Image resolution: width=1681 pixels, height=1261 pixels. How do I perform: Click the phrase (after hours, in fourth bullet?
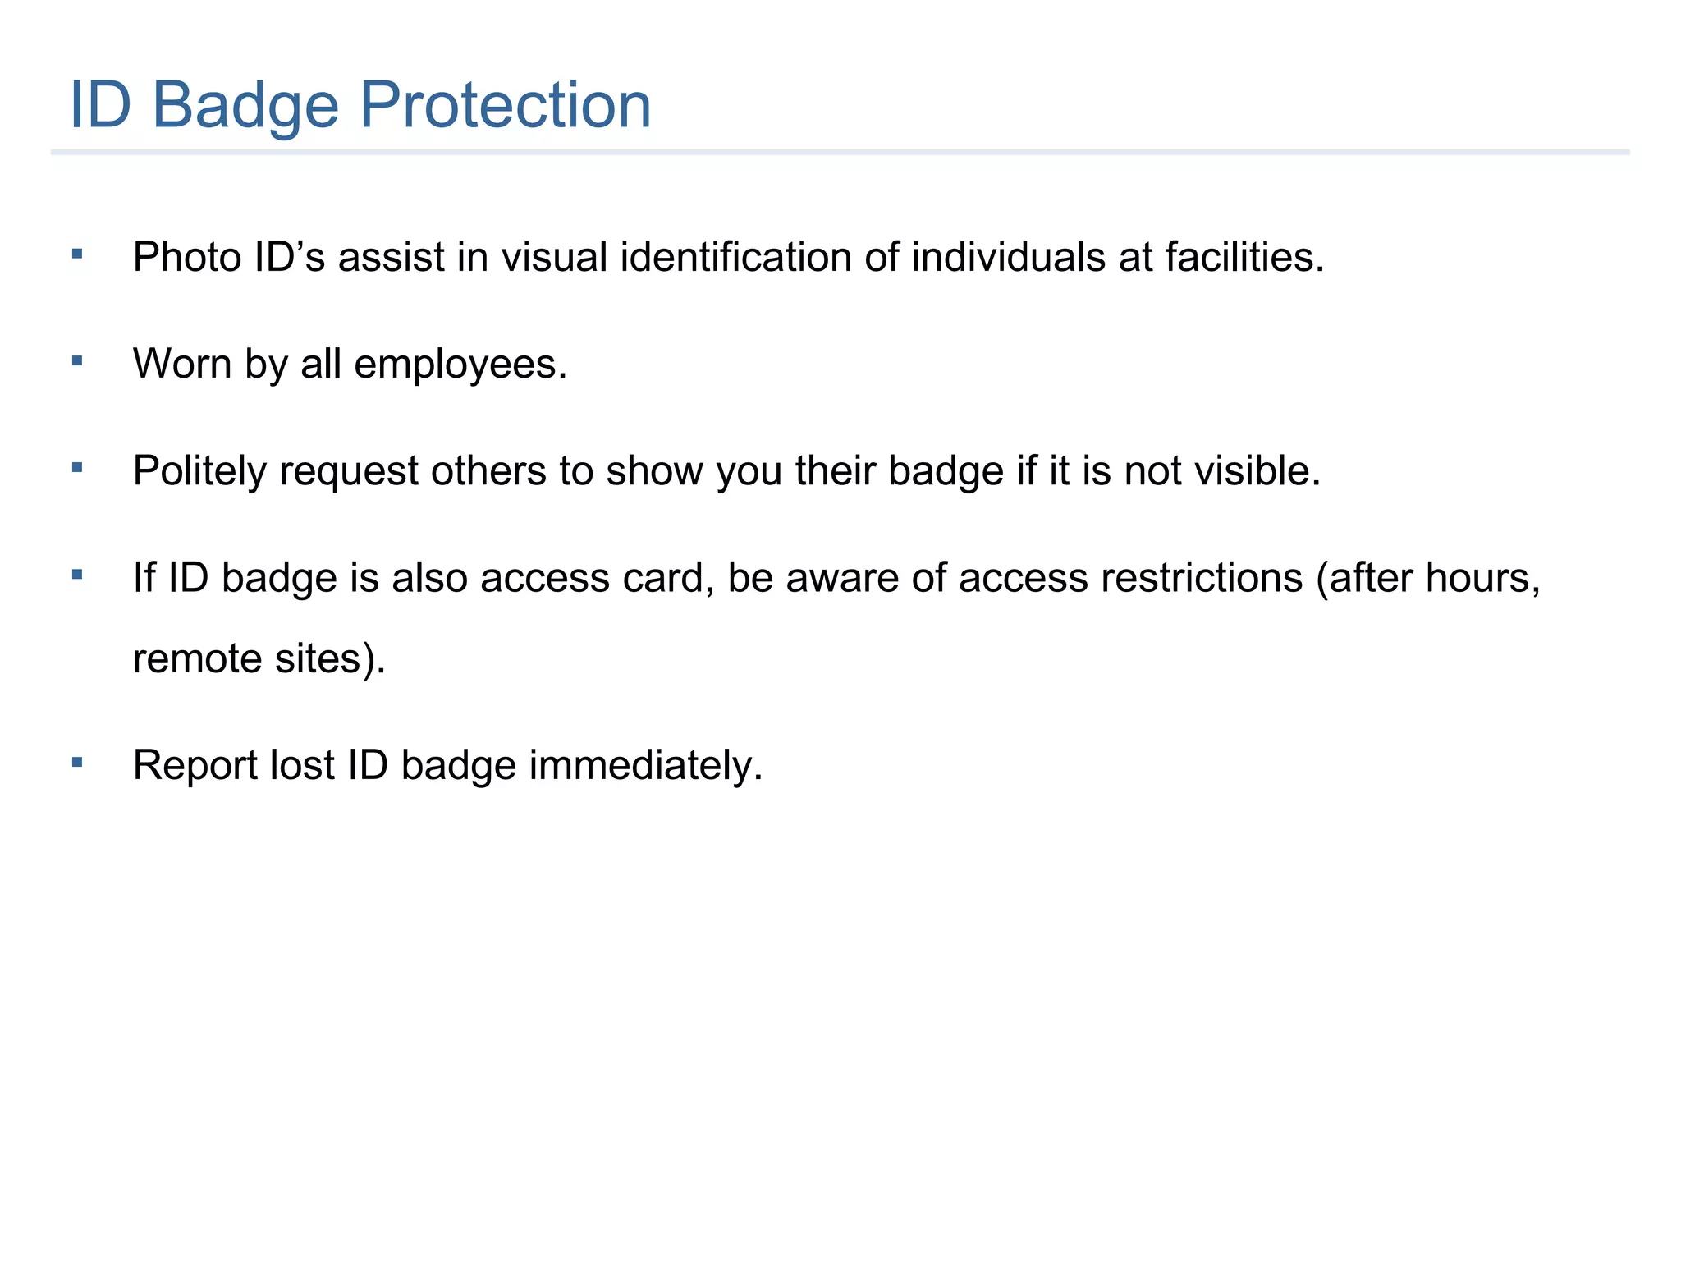pyautogui.click(x=1429, y=578)
